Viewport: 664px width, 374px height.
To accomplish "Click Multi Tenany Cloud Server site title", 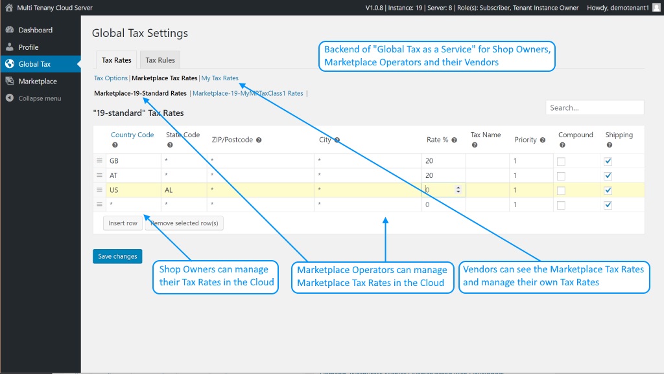I will click(54, 8).
